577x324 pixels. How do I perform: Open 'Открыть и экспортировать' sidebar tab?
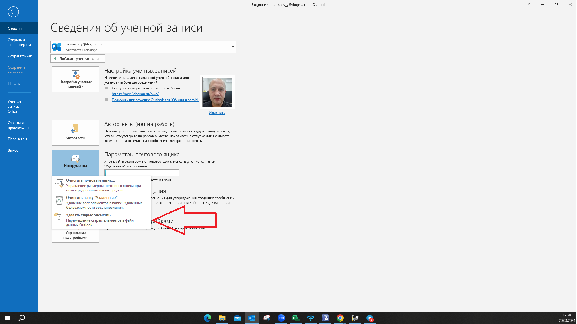tap(21, 42)
